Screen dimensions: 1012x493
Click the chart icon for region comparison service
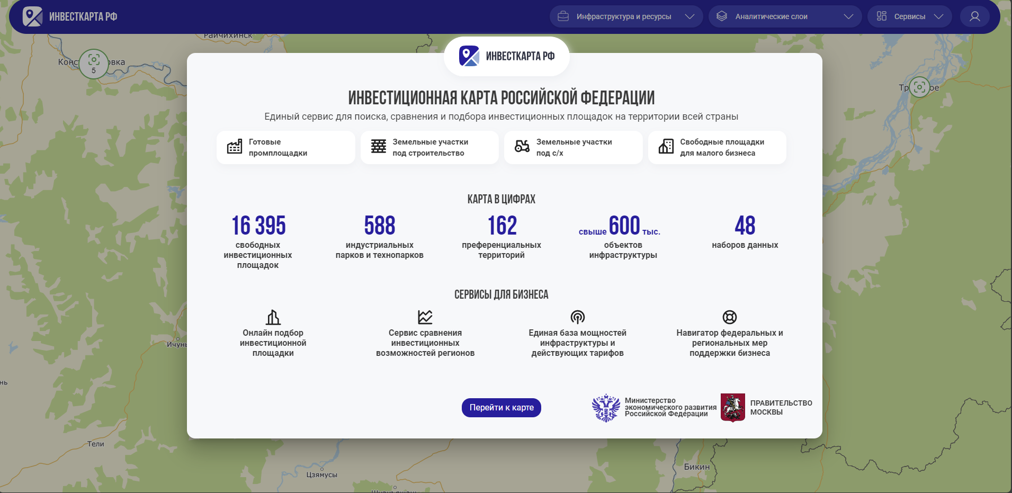pos(425,317)
